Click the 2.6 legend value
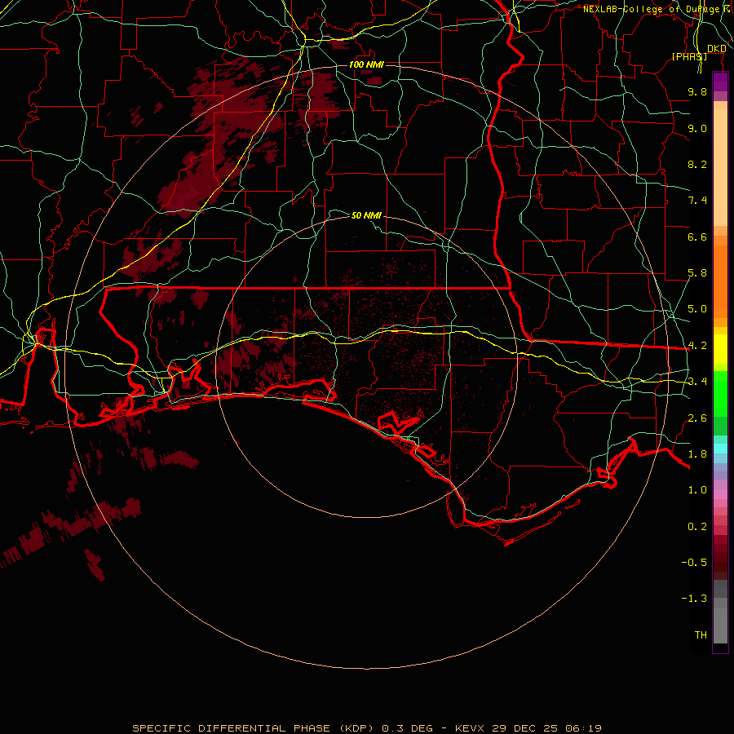 point(697,418)
